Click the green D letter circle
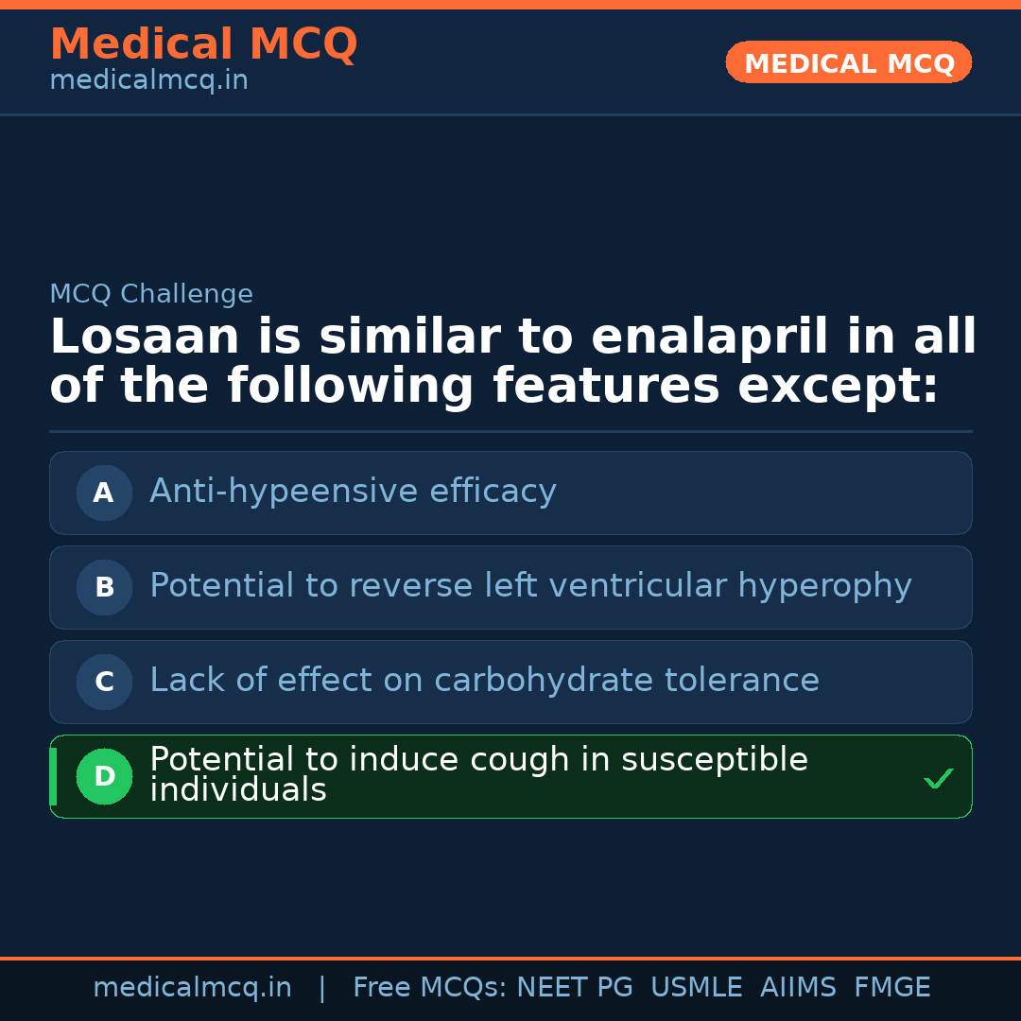 point(104,776)
